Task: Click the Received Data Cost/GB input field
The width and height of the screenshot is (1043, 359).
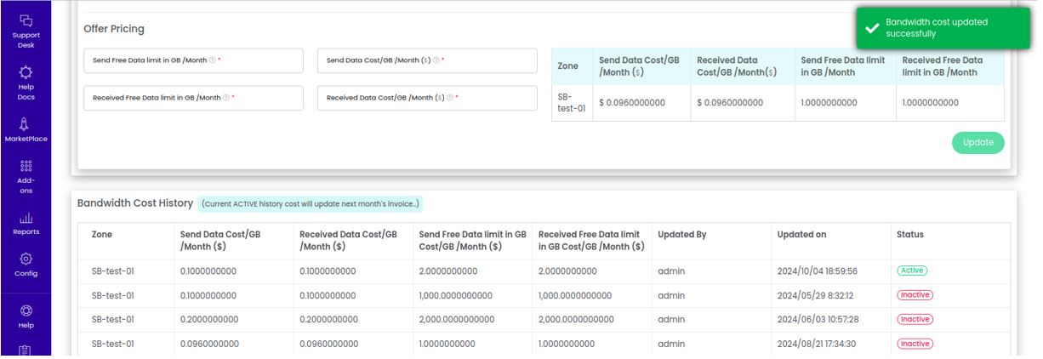Action: point(427,98)
